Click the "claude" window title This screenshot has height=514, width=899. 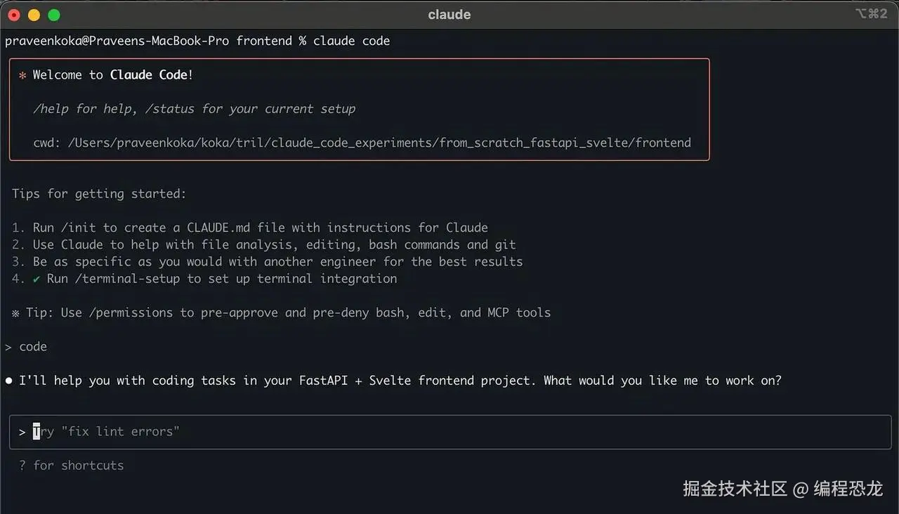(x=449, y=15)
